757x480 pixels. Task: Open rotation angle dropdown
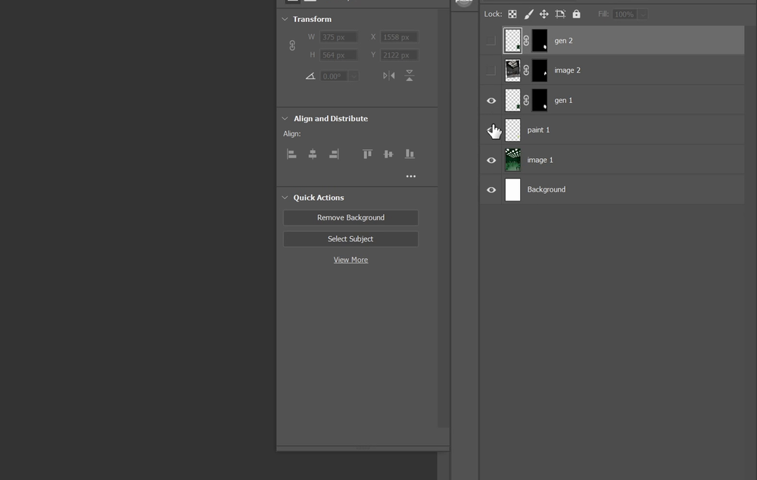tap(354, 76)
